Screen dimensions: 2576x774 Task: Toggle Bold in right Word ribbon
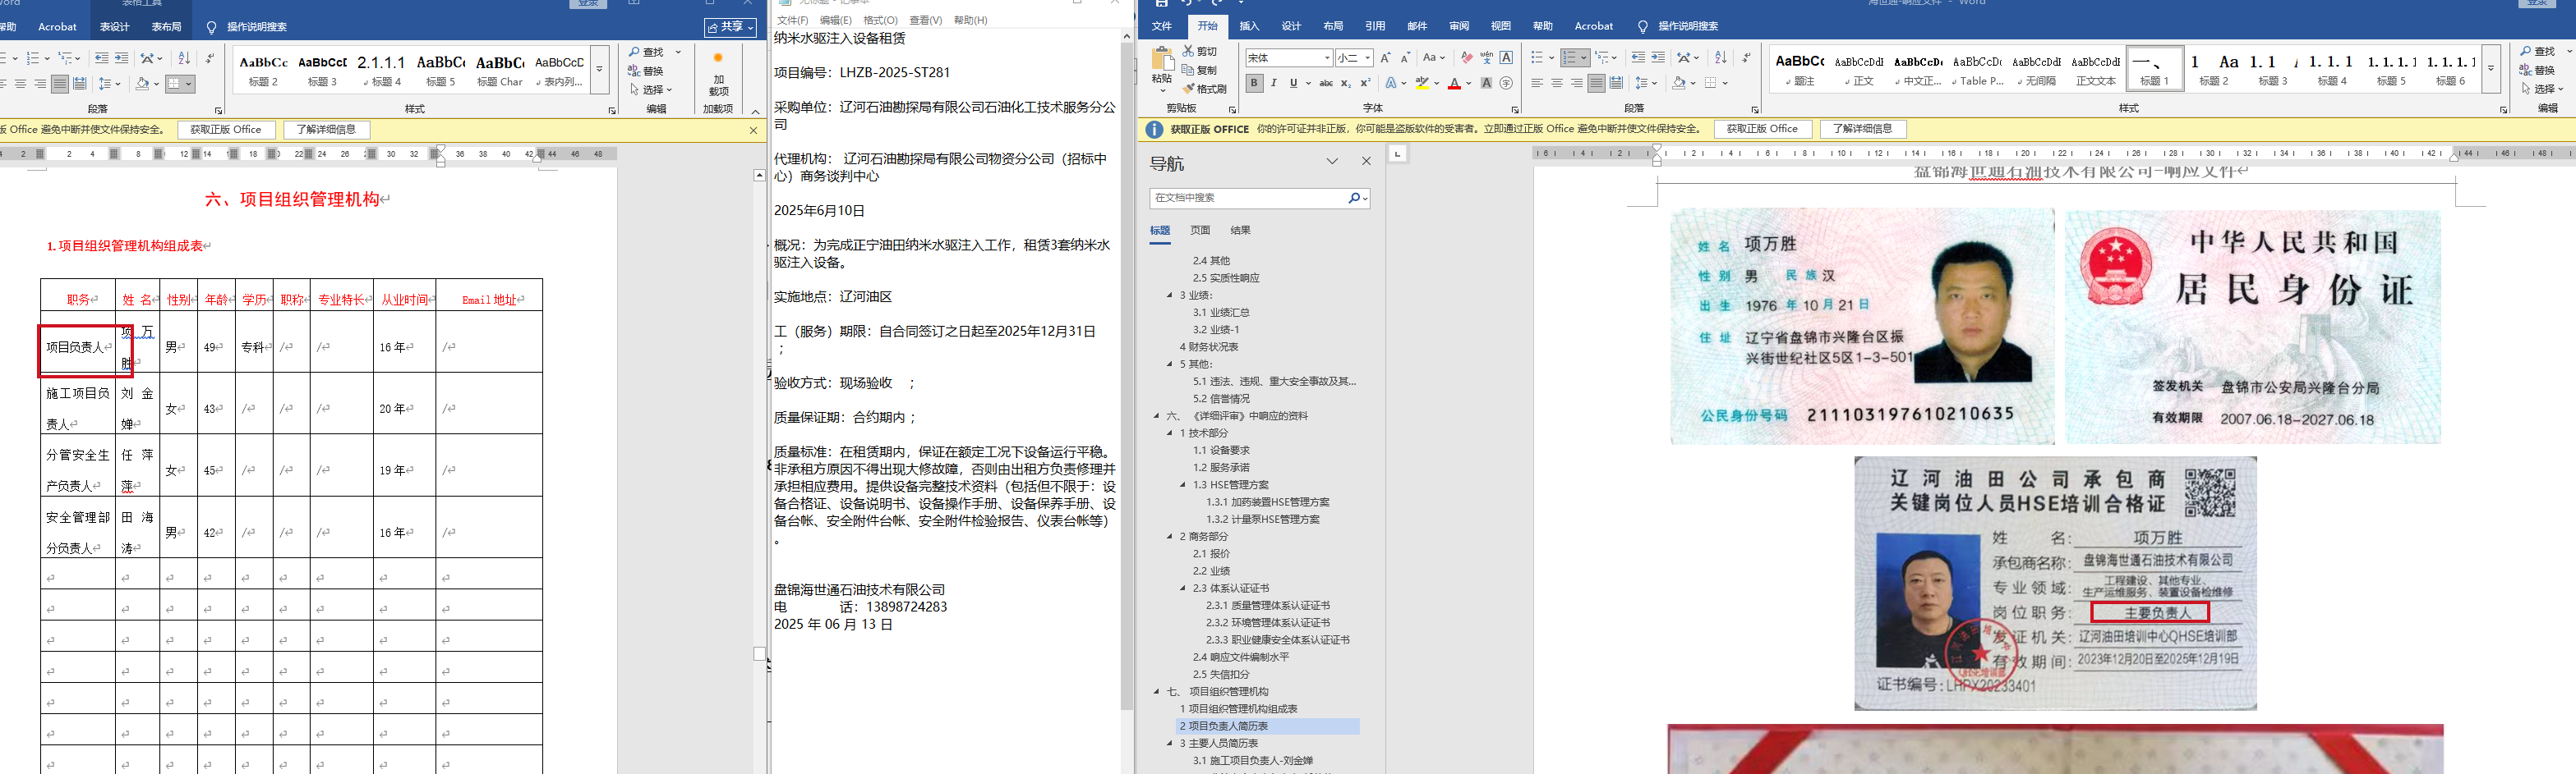click(x=1254, y=83)
